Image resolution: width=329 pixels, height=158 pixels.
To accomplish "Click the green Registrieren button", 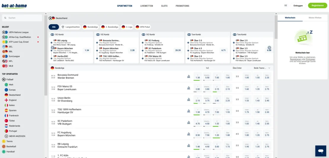I will [x=317, y=6].
